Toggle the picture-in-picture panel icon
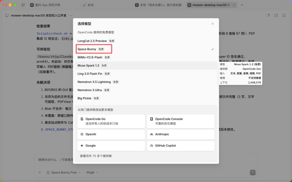292x182 pixels. click(276, 15)
